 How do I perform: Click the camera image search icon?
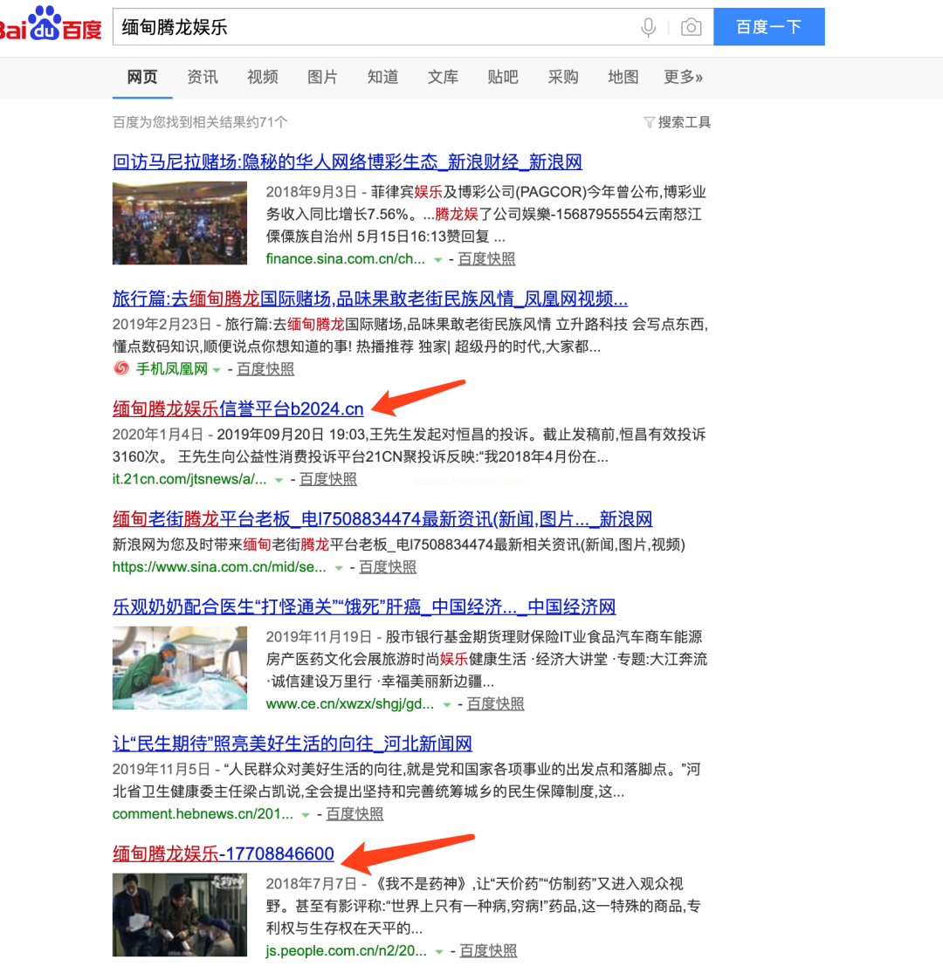(x=691, y=27)
